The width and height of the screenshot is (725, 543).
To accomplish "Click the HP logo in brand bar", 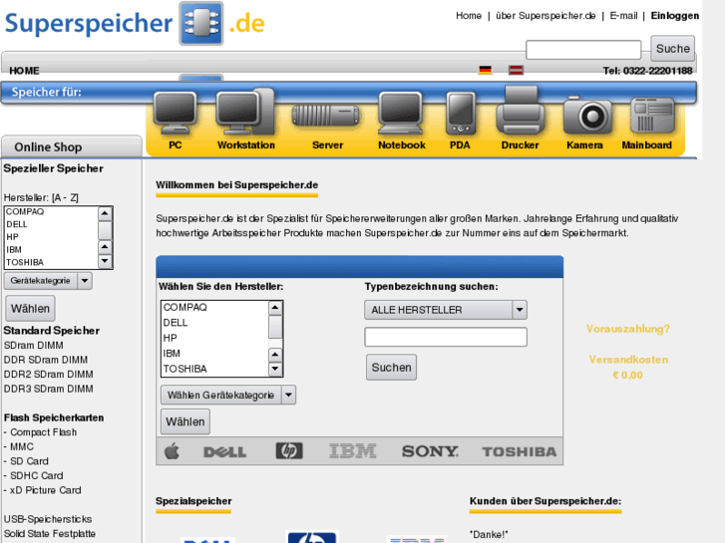I will (x=289, y=450).
